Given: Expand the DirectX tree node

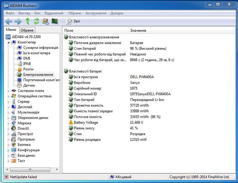Looking at the screenshot, I should click(9, 128).
